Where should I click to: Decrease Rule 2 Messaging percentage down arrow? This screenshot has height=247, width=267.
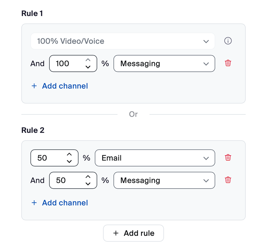88,184
